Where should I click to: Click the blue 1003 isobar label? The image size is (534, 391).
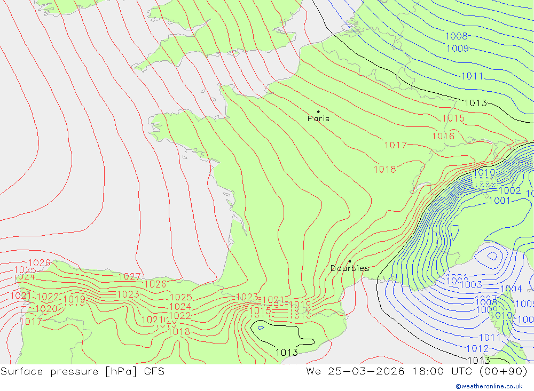click(x=471, y=284)
